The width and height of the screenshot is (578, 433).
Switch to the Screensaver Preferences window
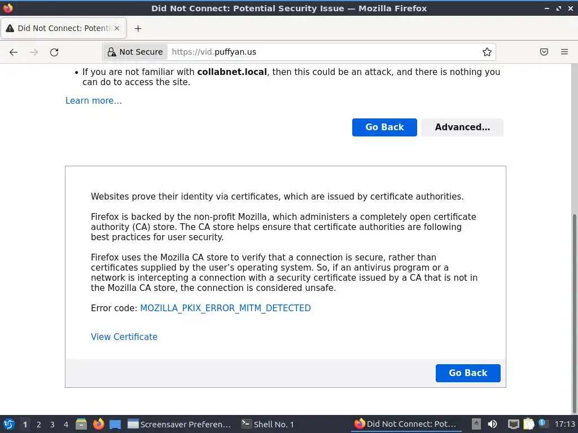(x=179, y=424)
